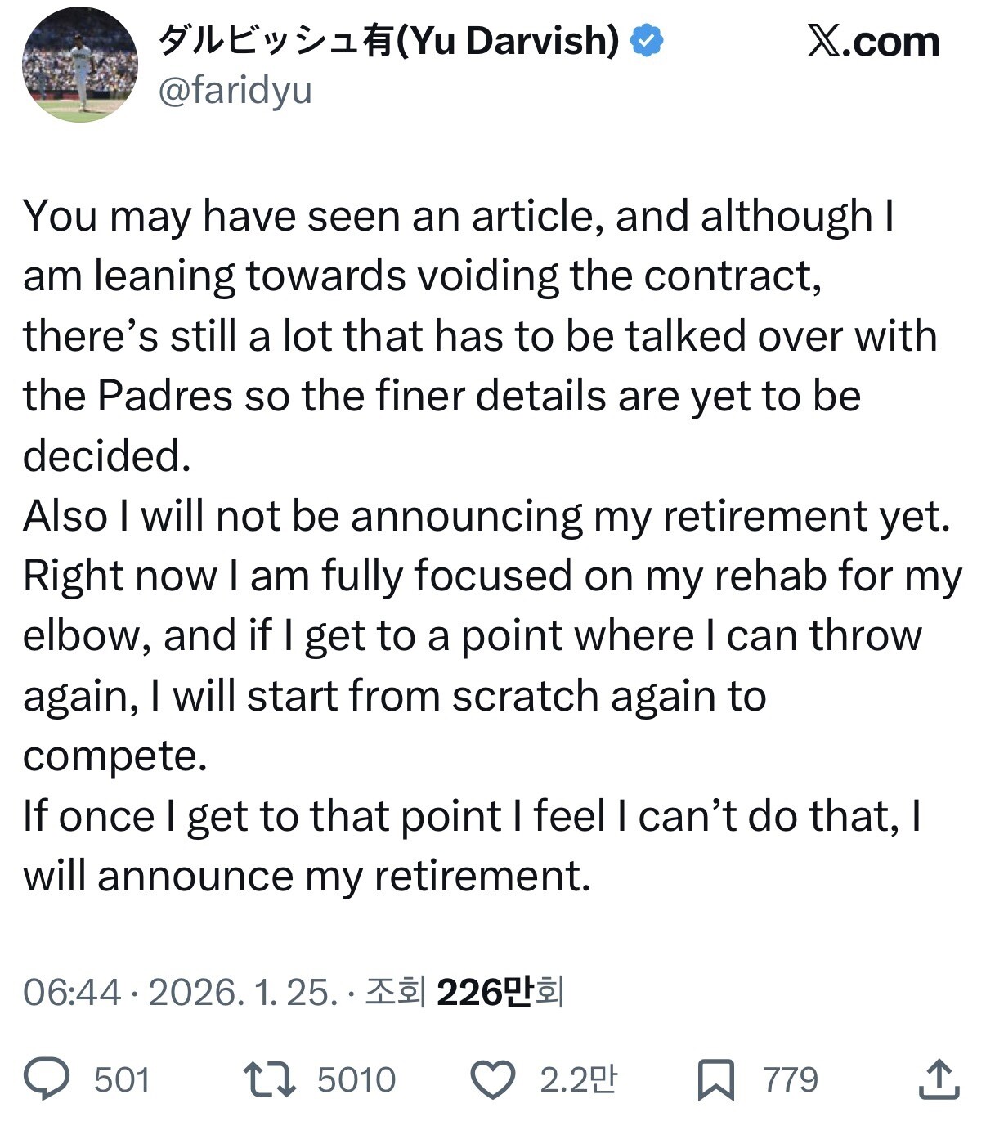Open Yu Darvish profile picture
The height and width of the screenshot is (1126, 986).
[x=80, y=65]
